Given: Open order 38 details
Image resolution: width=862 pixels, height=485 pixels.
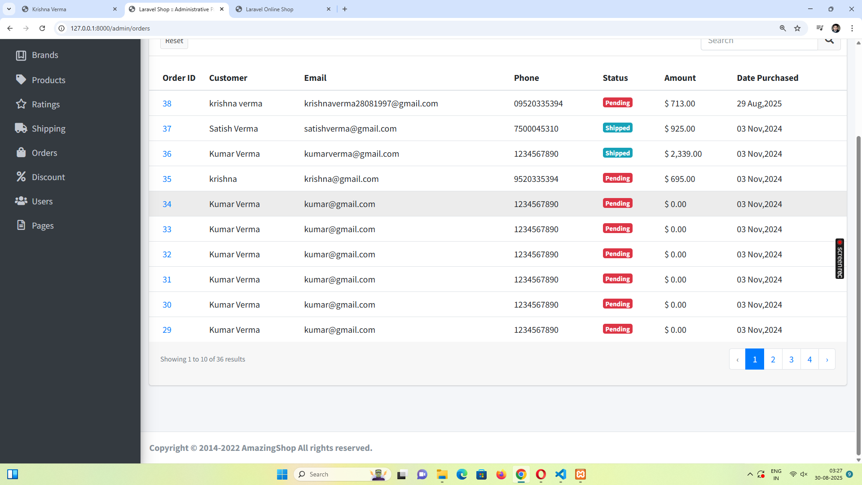Looking at the screenshot, I should point(167,103).
